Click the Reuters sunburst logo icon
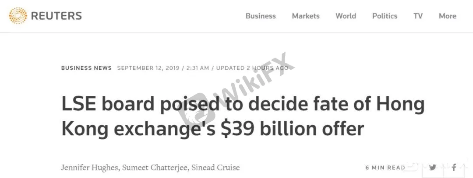 (x=18, y=16)
